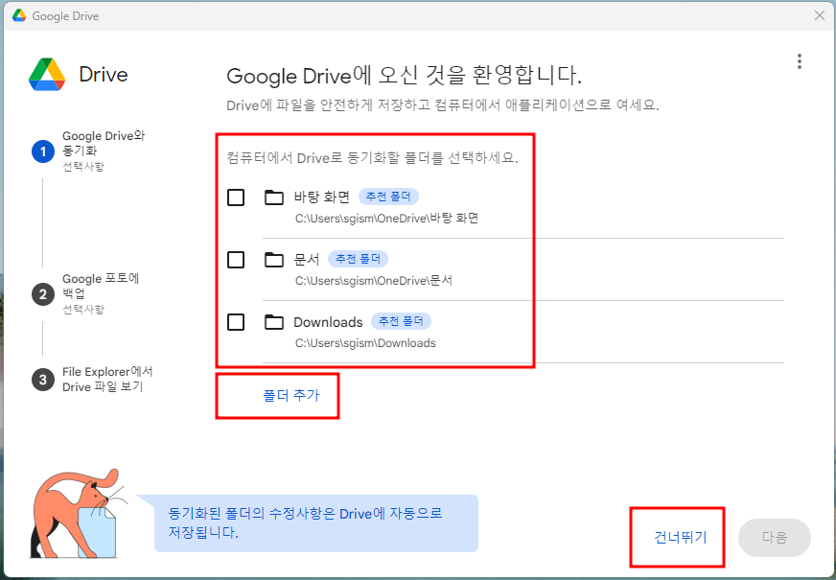Check the Downloads folder checkbox
836x580 pixels.
pyautogui.click(x=235, y=322)
